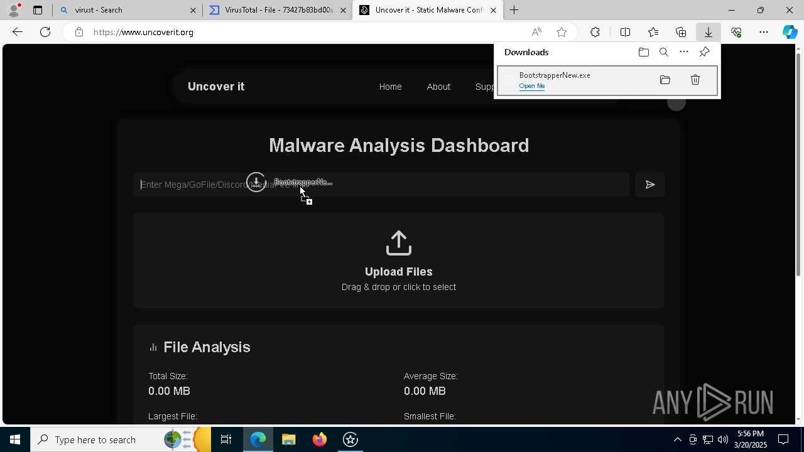Open more options in Downloads panel

pyautogui.click(x=684, y=52)
